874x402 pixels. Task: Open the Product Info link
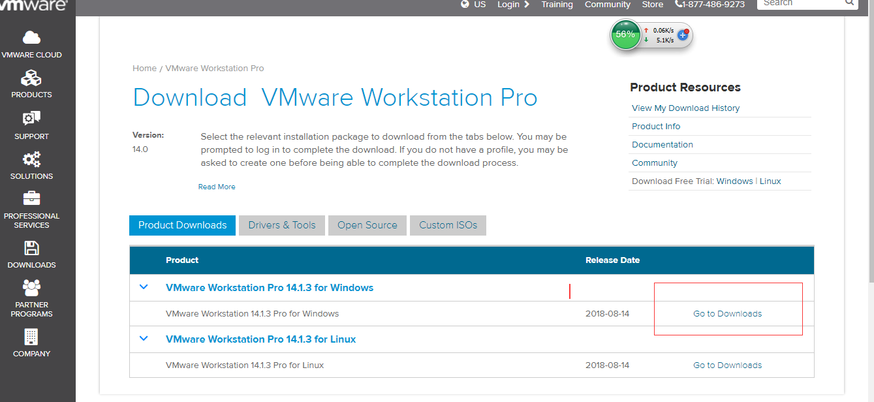tap(656, 127)
